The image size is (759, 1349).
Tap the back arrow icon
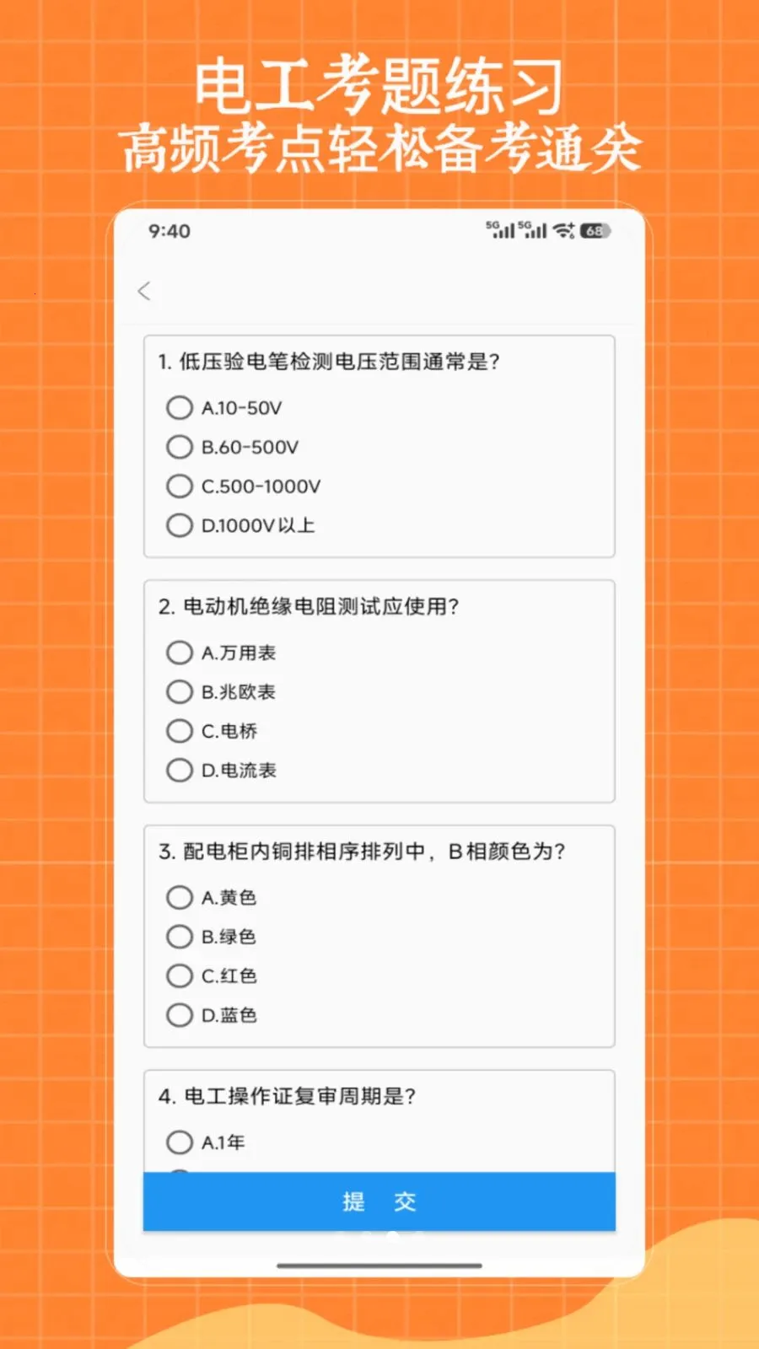[144, 291]
